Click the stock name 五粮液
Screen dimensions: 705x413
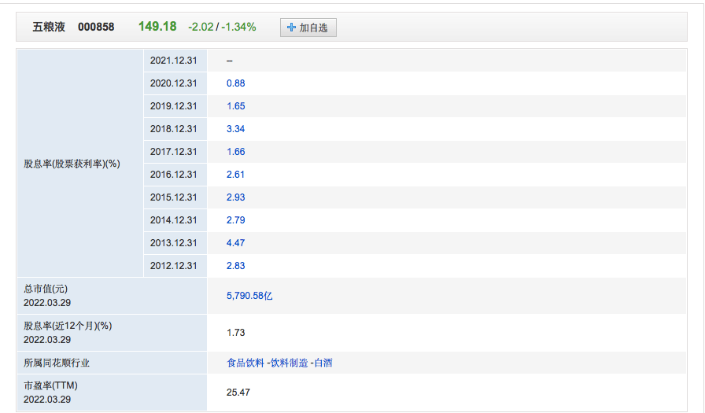49,27
